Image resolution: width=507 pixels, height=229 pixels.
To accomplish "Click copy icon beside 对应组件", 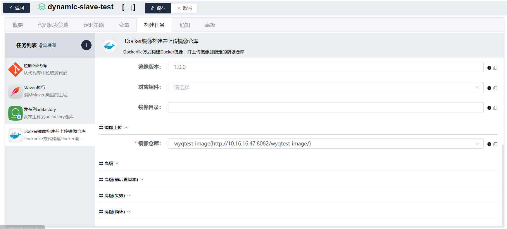I will 495,88.
